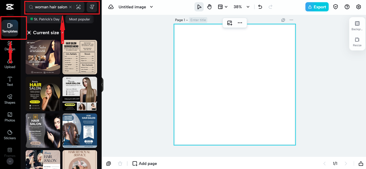366x169 pixels.
Task: Select the Most popular tag
Action: [x=80, y=19]
